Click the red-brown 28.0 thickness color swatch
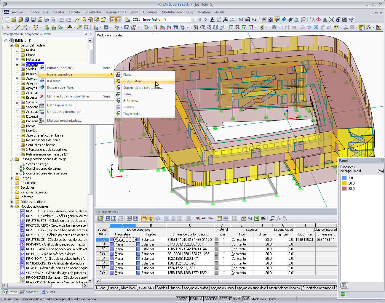 pyautogui.click(x=344, y=188)
